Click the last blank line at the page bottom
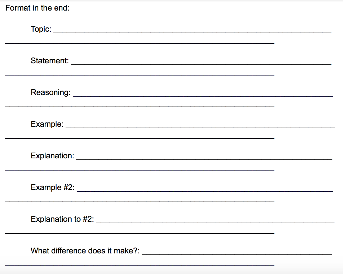The image size is (343, 274). point(140,263)
